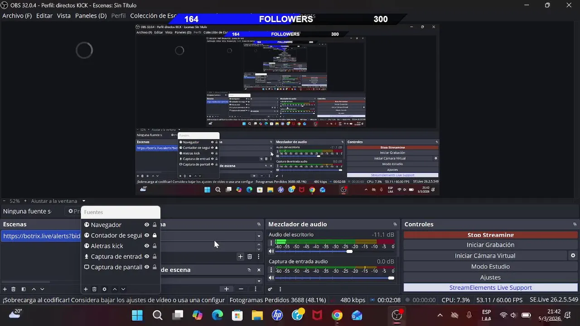Hide the Captura de entrada source
The width and height of the screenshot is (580, 326).
[x=147, y=256]
